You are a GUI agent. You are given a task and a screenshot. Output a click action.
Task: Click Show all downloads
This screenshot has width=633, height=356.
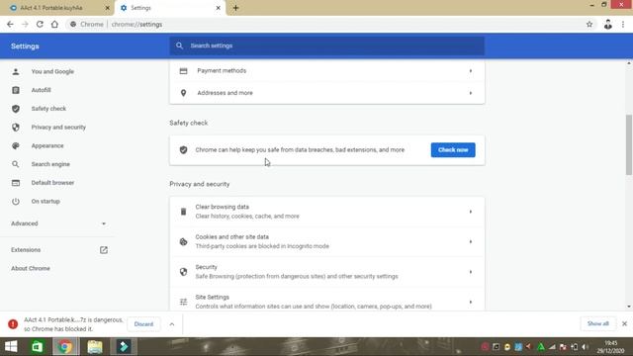point(597,323)
